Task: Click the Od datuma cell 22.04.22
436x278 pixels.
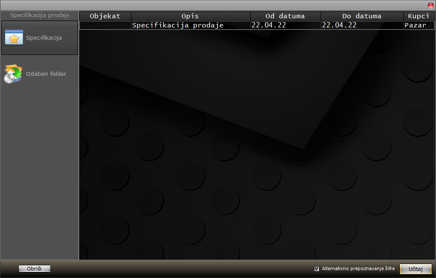Action: coord(285,25)
